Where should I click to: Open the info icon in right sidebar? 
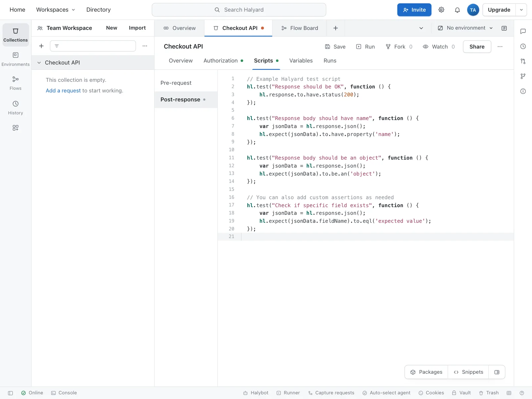coord(523,91)
